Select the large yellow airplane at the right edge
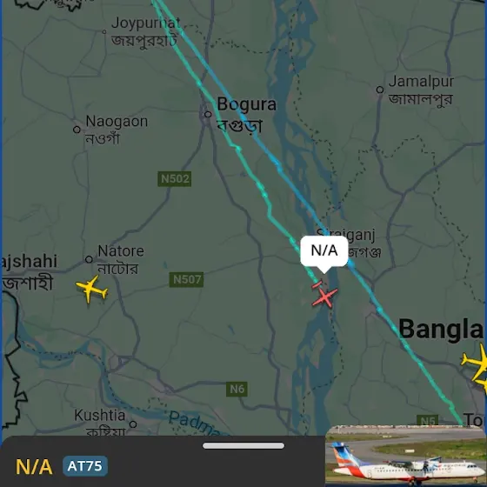Viewport: 487px width, 487px height. [x=476, y=362]
